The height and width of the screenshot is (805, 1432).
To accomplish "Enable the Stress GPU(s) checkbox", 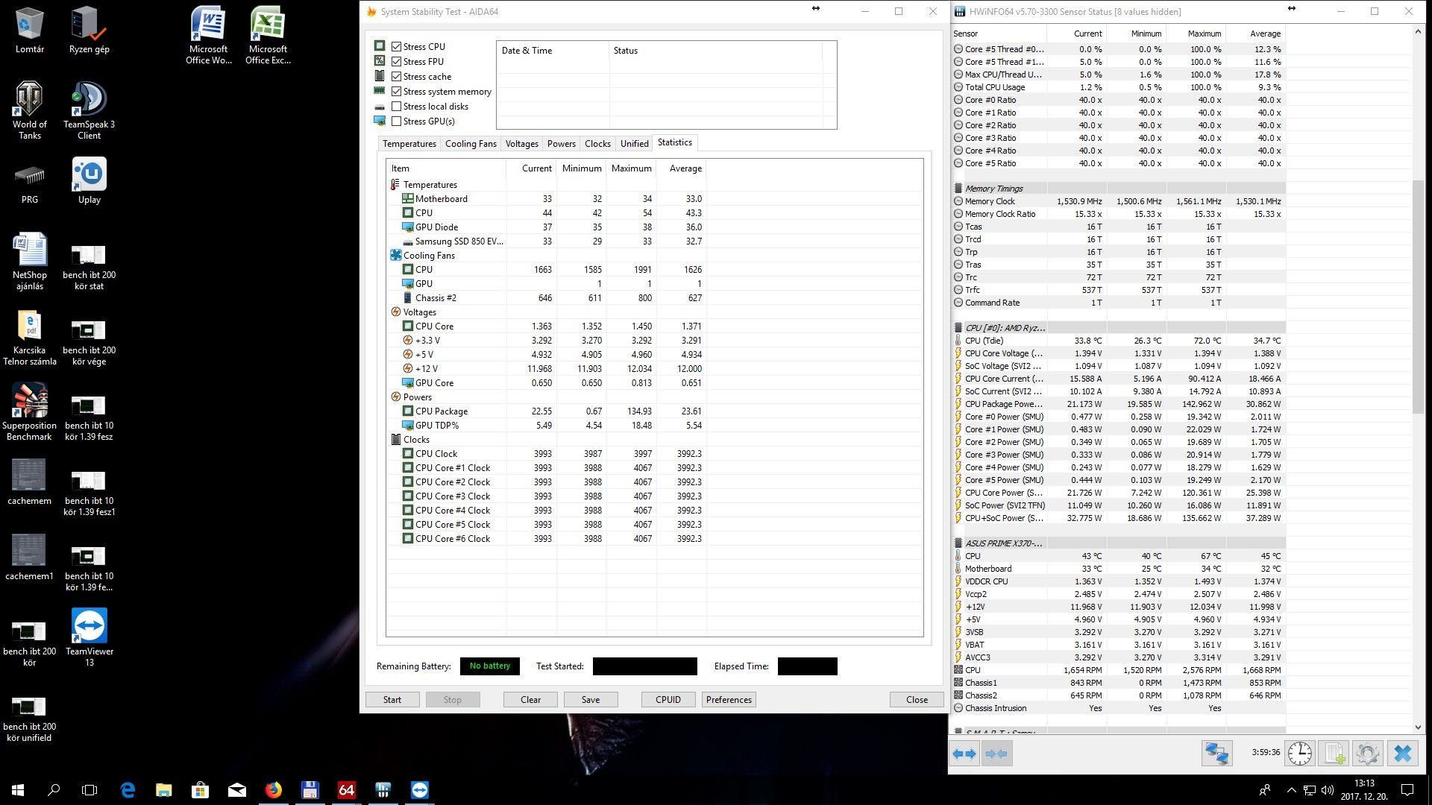I will coord(397,121).
